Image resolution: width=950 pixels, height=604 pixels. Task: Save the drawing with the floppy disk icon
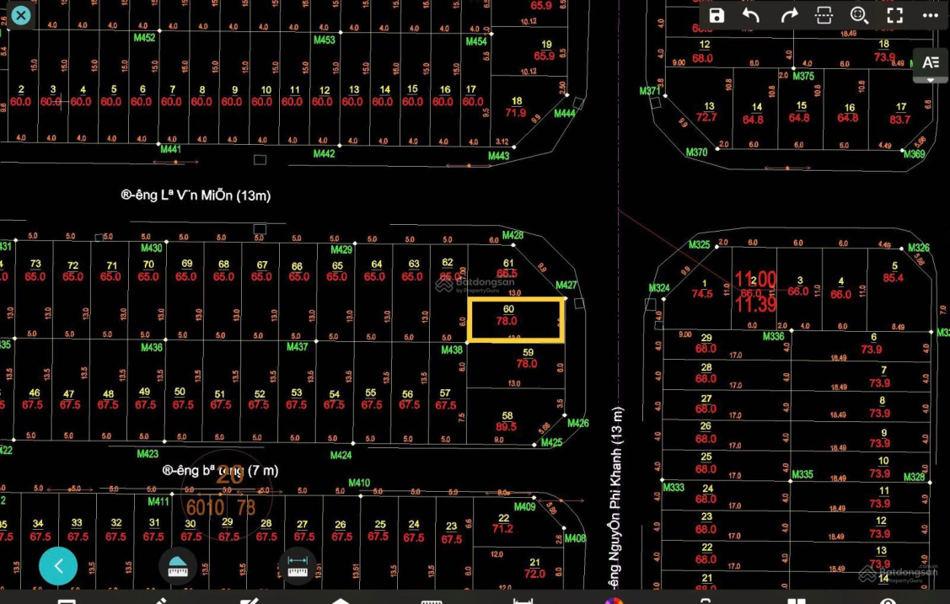[x=717, y=15]
